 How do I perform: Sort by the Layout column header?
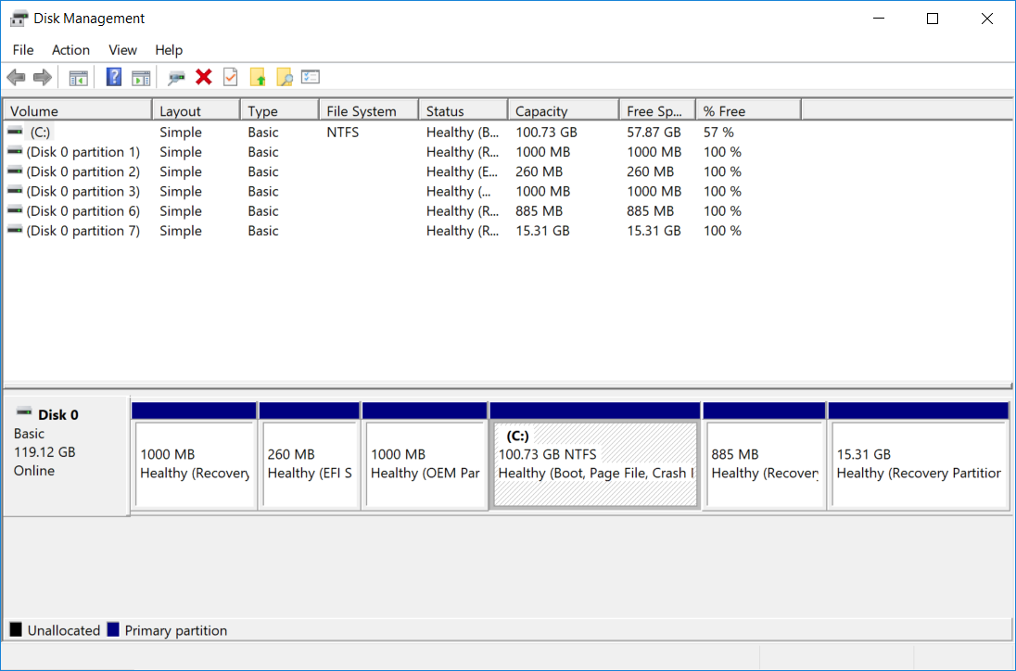[197, 111]
